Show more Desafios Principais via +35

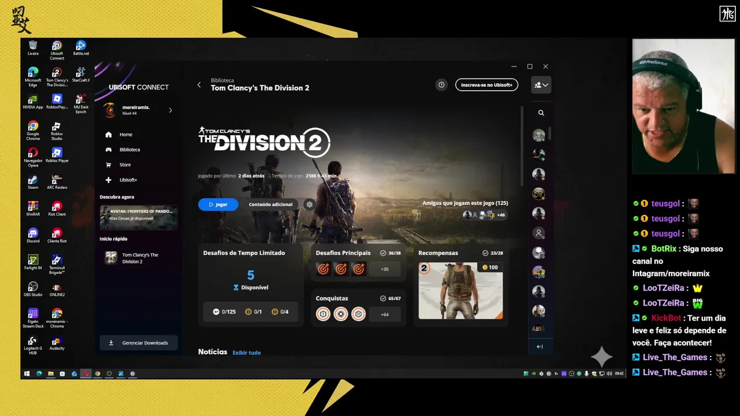384,269
